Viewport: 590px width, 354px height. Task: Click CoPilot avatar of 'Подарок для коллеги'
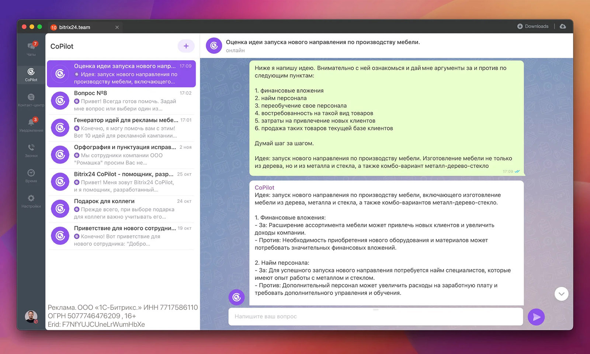point(60,209)
